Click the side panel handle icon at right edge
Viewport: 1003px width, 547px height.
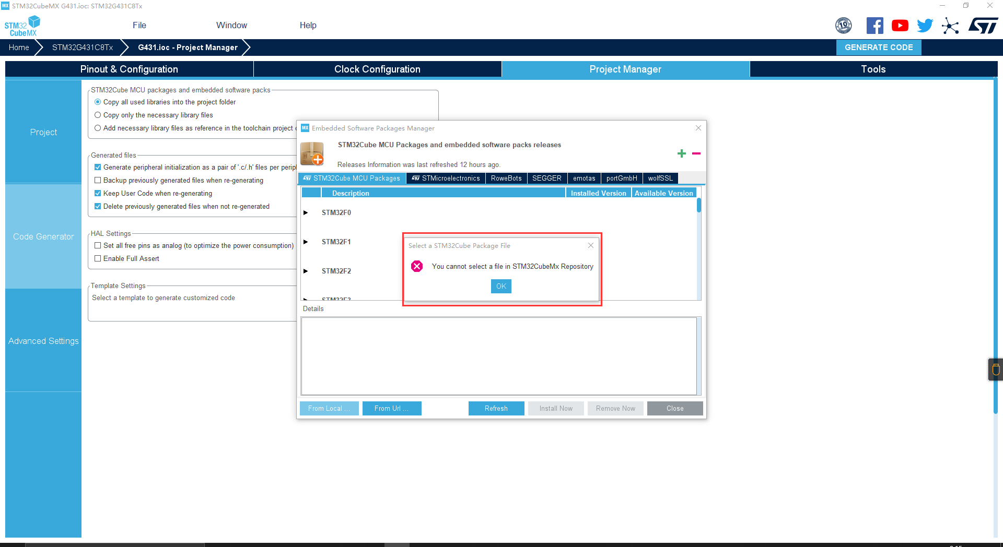point(996,370)
